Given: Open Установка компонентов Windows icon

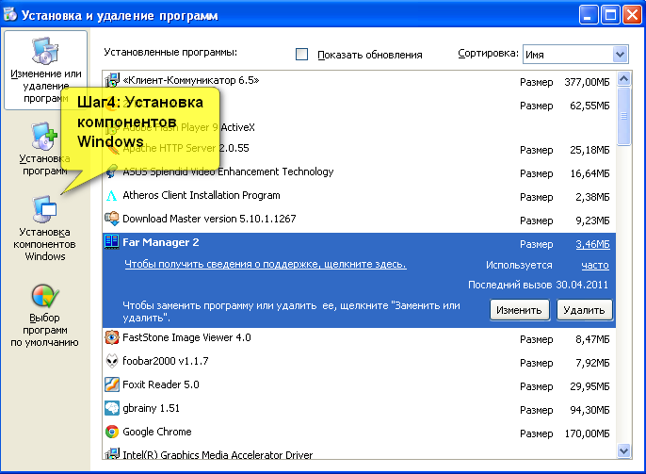Looking at the screenshot, I should tap(44, 209).
